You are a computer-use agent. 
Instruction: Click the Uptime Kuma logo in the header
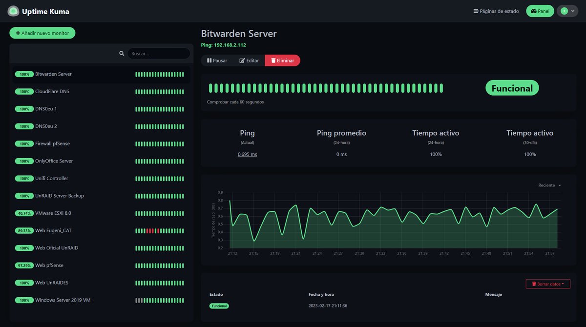(14, 11)
